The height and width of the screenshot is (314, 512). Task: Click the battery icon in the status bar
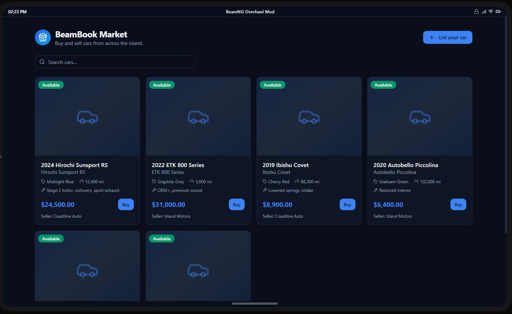coord(498,11)
